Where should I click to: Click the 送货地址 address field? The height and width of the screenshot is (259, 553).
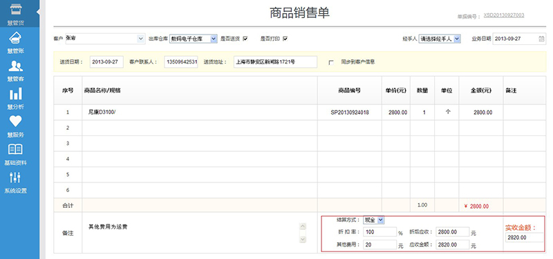275,61
